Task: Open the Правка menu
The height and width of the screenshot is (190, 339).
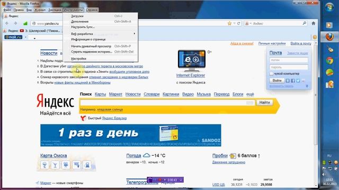Action: 19,10
